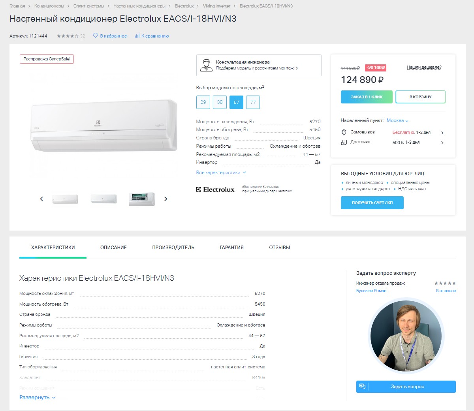The width and height of the screenshot is (474, 411).
Task: Open 8 отзывов expert reviews link
Action: 446,291
